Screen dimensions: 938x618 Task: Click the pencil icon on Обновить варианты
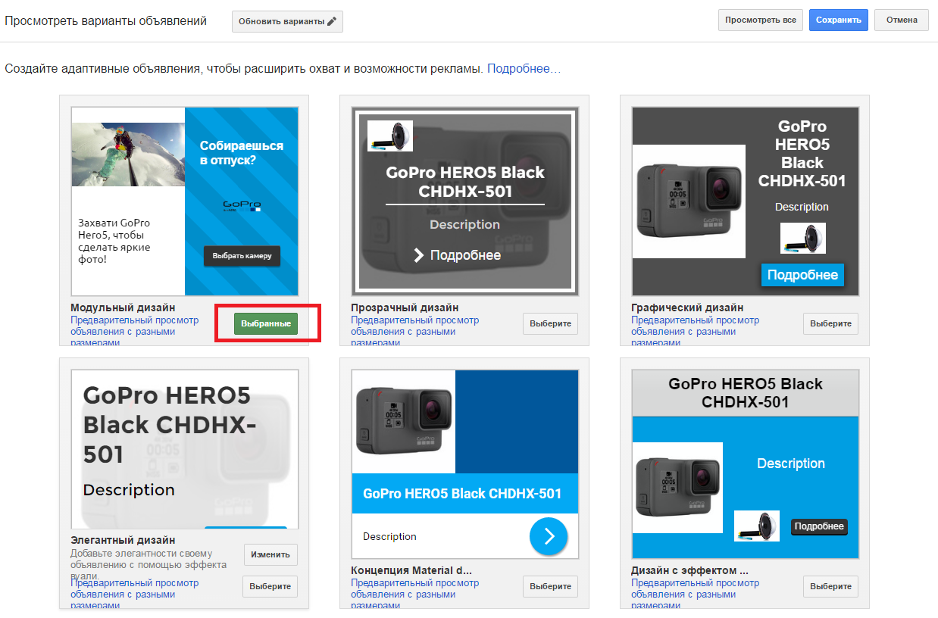click(332, 22)
